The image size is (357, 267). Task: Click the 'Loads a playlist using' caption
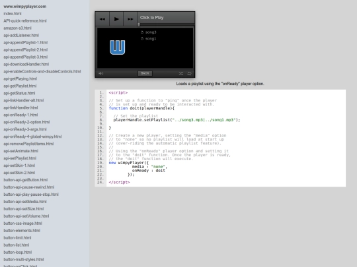point(220,84)
